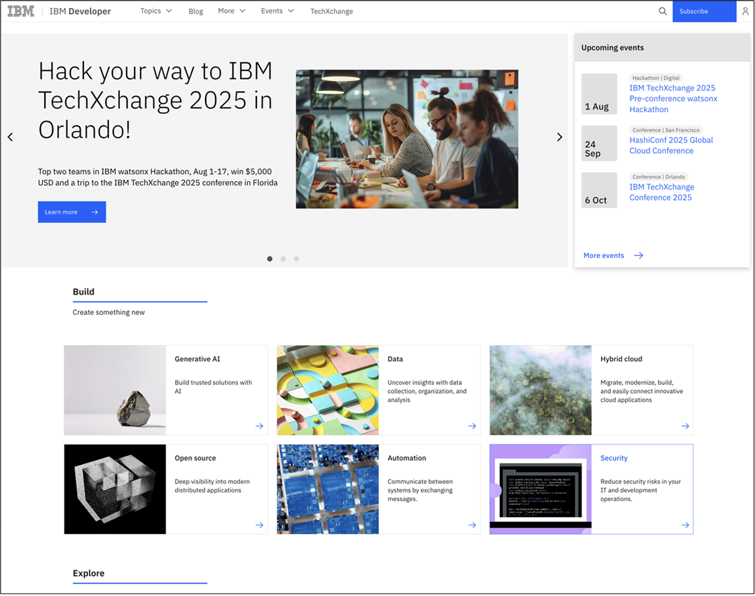Click the Generative AI rock thumbnail

pyautogui.click(x=115, y=390)
